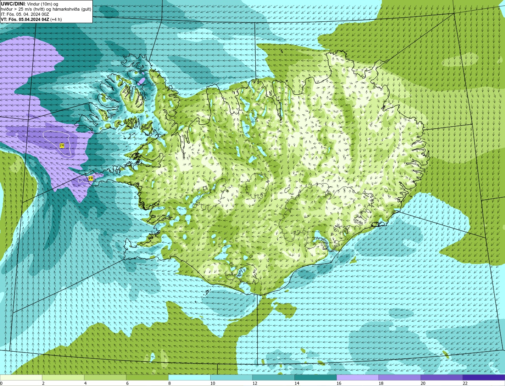This screenshot has height=386, width=505.
Task: Pick the 18–20 m/s purple legend swatch
Action: pyautogui.click(x=400, y=377)
